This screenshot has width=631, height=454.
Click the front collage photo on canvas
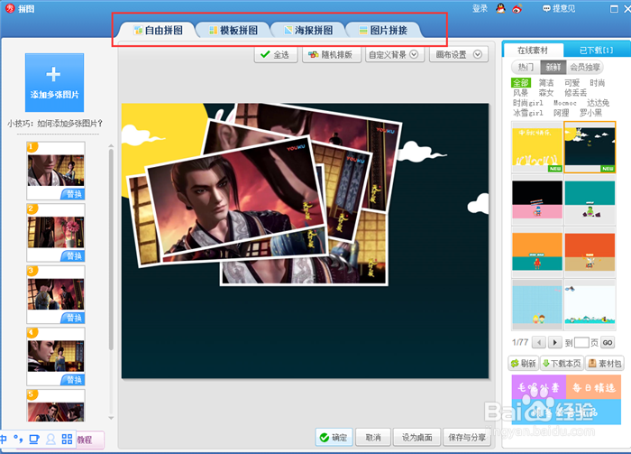pos(237,198)
